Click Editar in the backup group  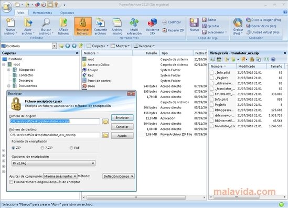(209, 19)
